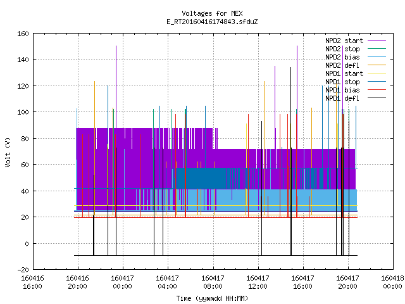The width and height of the screenshot is (405, 304).
Task: Click the y-axis tick value 60
Action: point(25,165)
